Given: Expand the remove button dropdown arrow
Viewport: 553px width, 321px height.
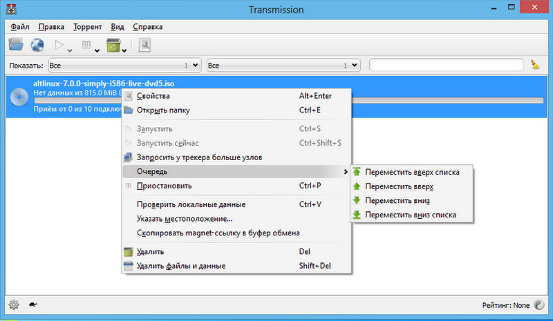Looking at the screenshot, I should pyautogui.click(x=124, y=51).
